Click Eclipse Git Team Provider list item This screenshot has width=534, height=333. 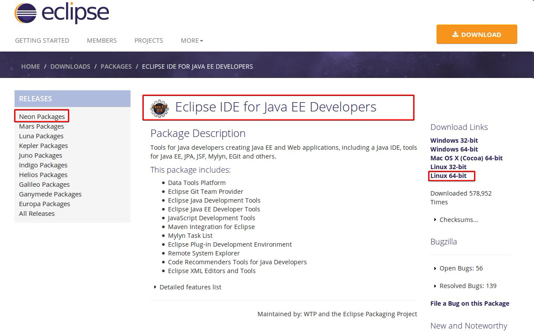point(205,192)
